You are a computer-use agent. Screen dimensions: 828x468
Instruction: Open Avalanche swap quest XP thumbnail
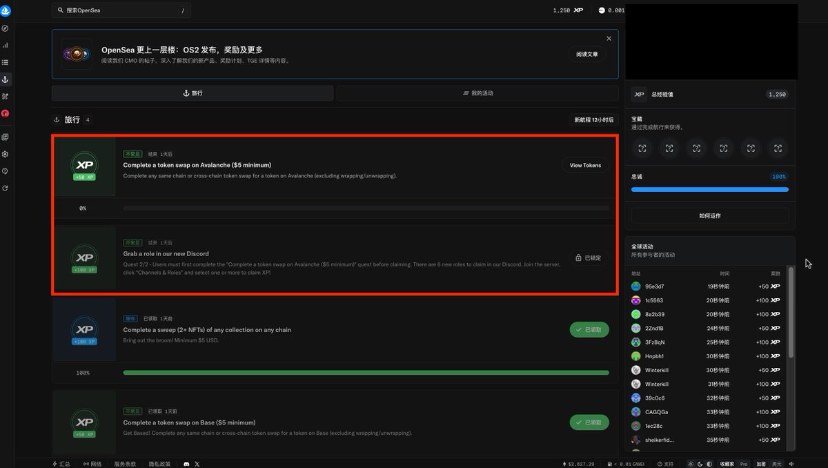coord(84,166)
